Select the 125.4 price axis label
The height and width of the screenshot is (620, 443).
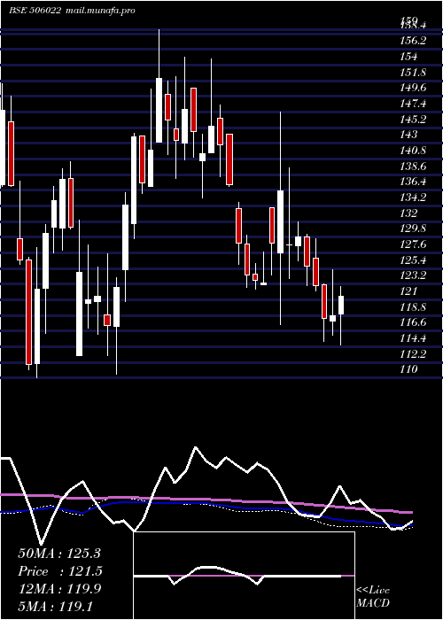click(x=412, y=260)
